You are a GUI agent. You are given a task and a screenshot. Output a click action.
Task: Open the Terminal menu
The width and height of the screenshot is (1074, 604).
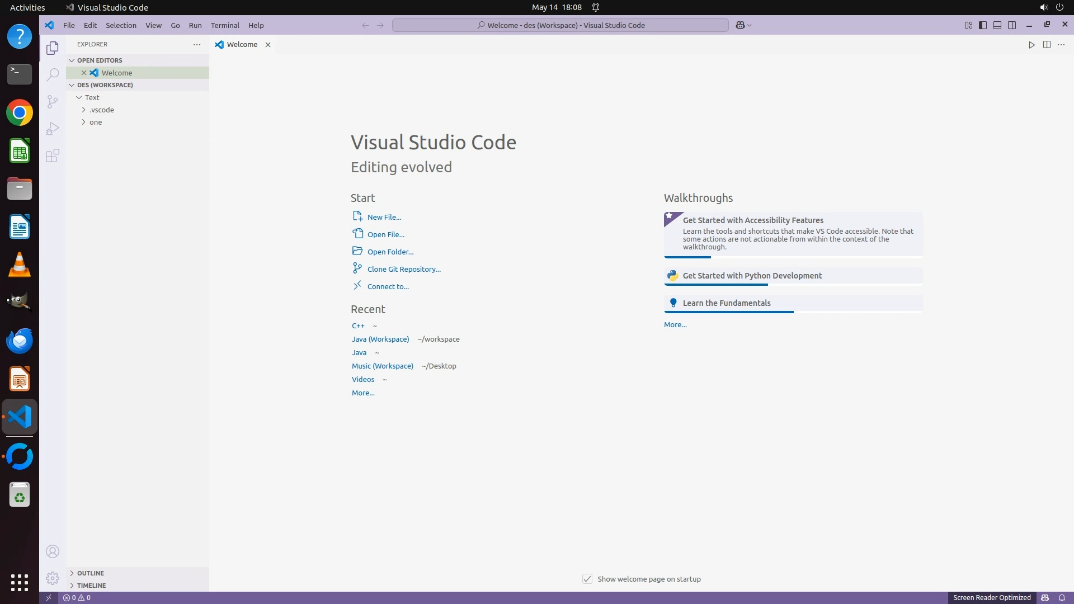pyautogui.click(x=225, y=25)
